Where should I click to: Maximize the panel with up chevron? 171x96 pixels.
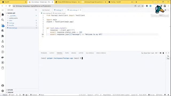coord(166,53)
